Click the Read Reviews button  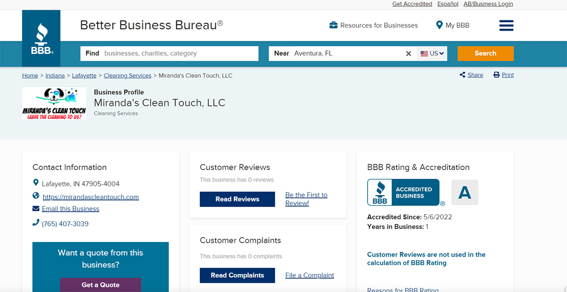pos(237,199)
